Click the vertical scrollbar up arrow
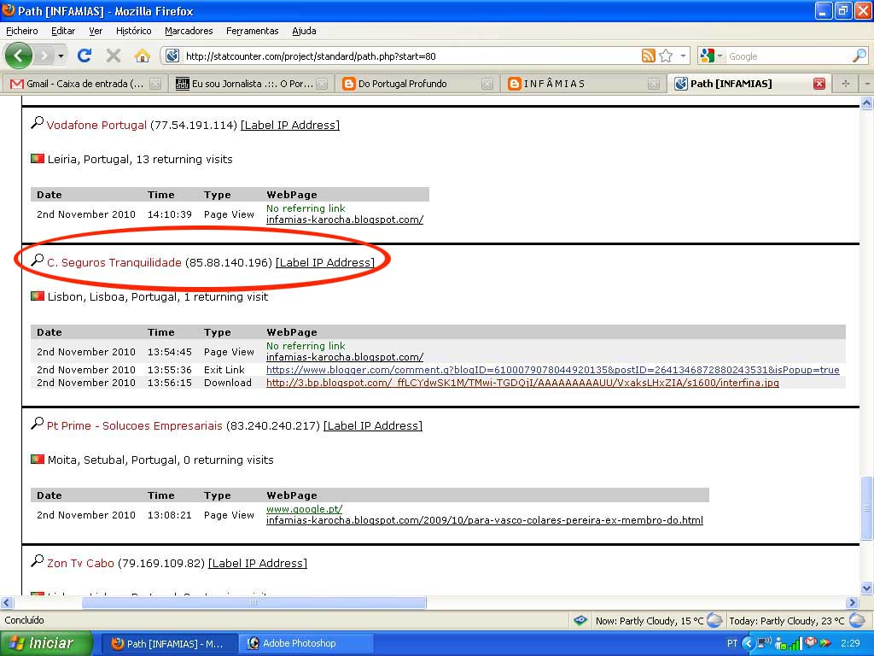Screen dimensions: 874x656 coord(867,102)
